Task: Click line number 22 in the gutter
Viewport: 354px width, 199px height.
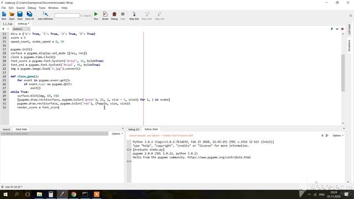Action: 4,69
